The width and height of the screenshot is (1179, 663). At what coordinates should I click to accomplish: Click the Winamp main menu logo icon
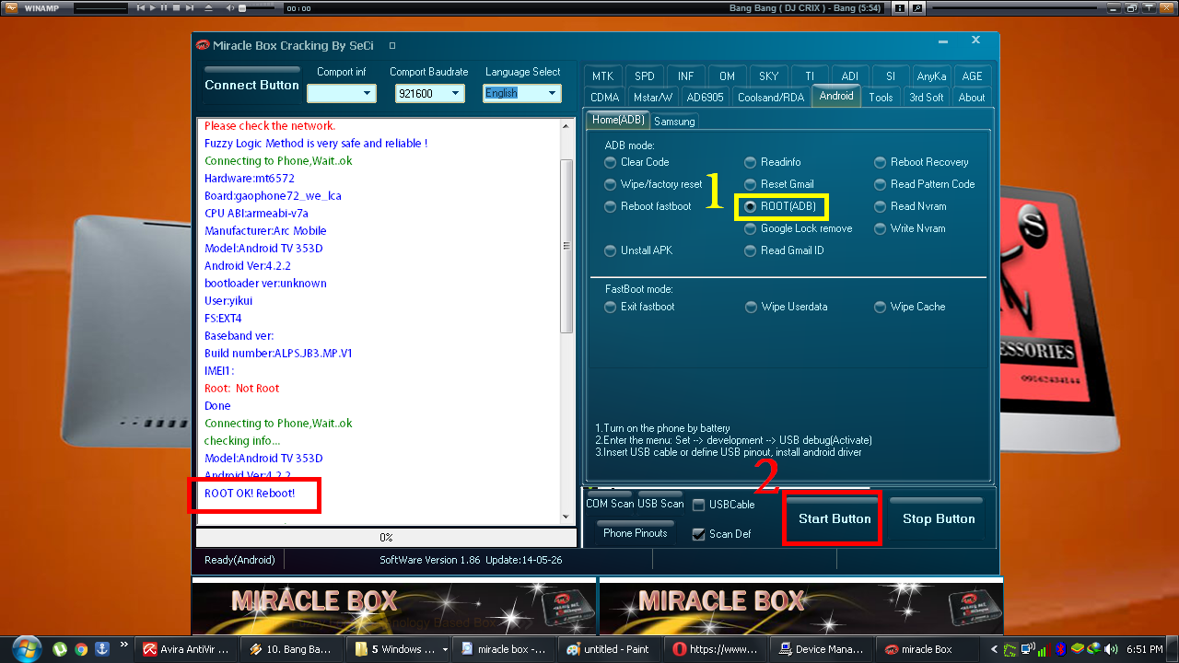12,7
